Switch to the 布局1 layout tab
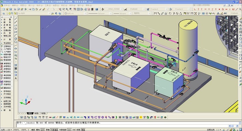242x131 pixels. coord(37,114)
